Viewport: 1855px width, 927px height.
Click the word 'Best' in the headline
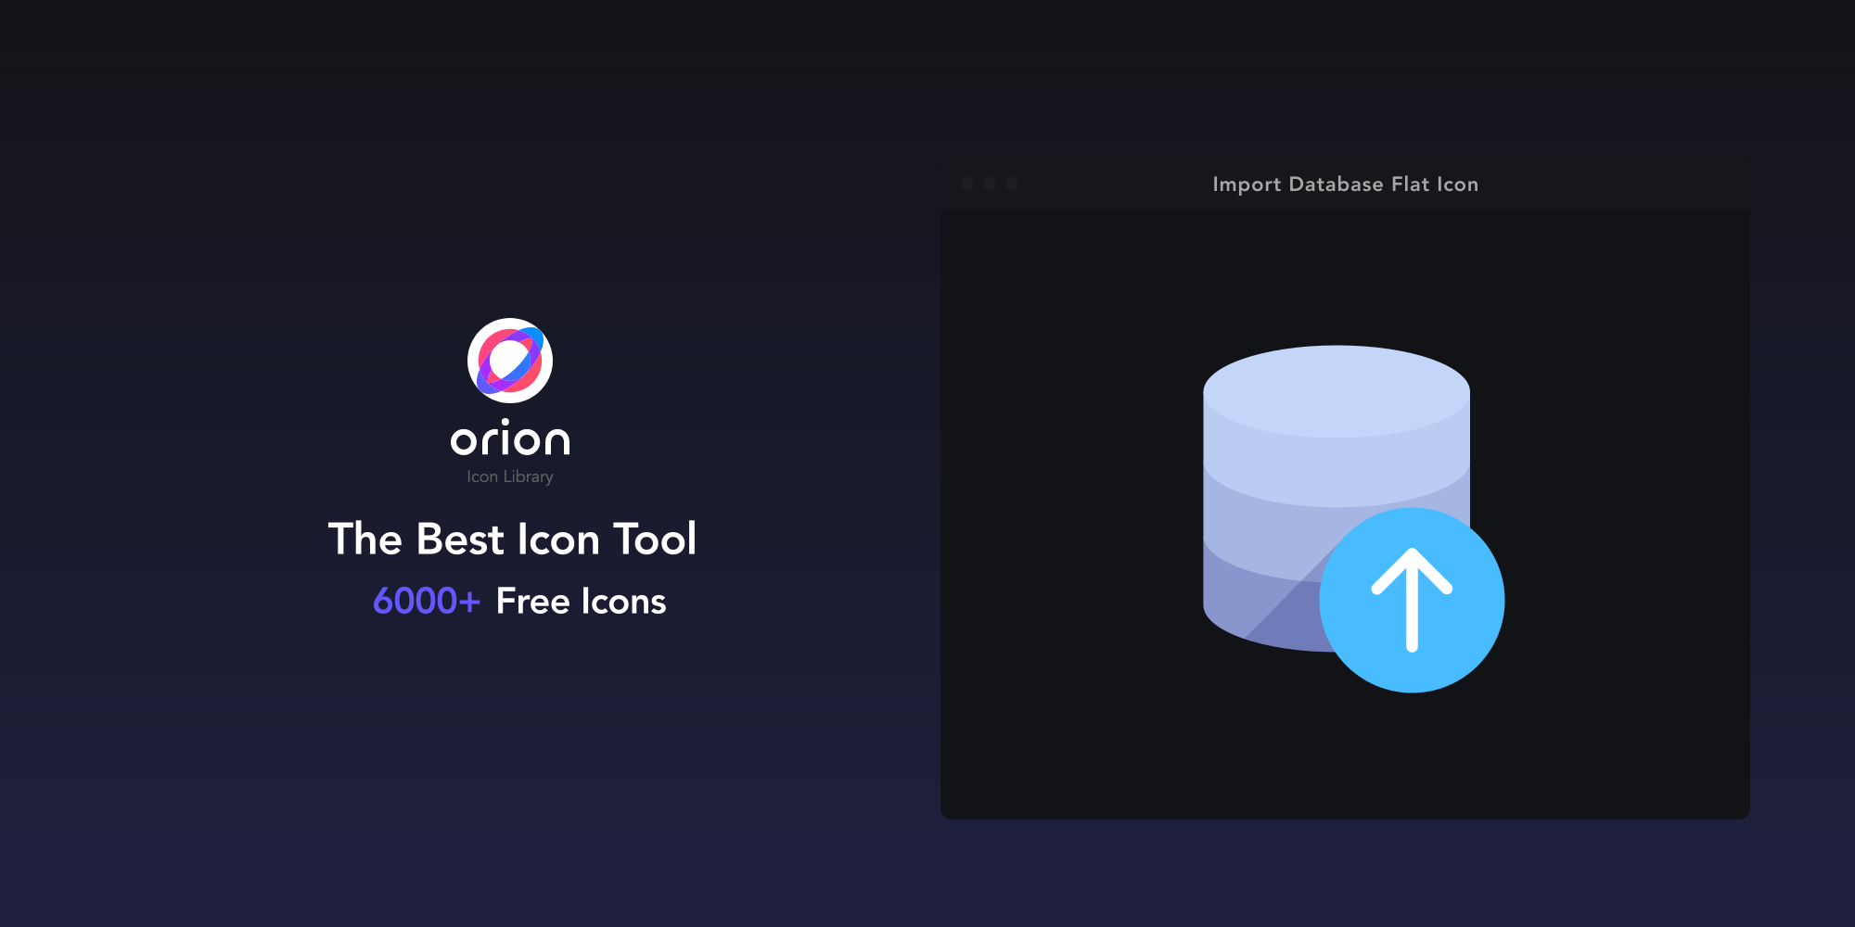459,540
